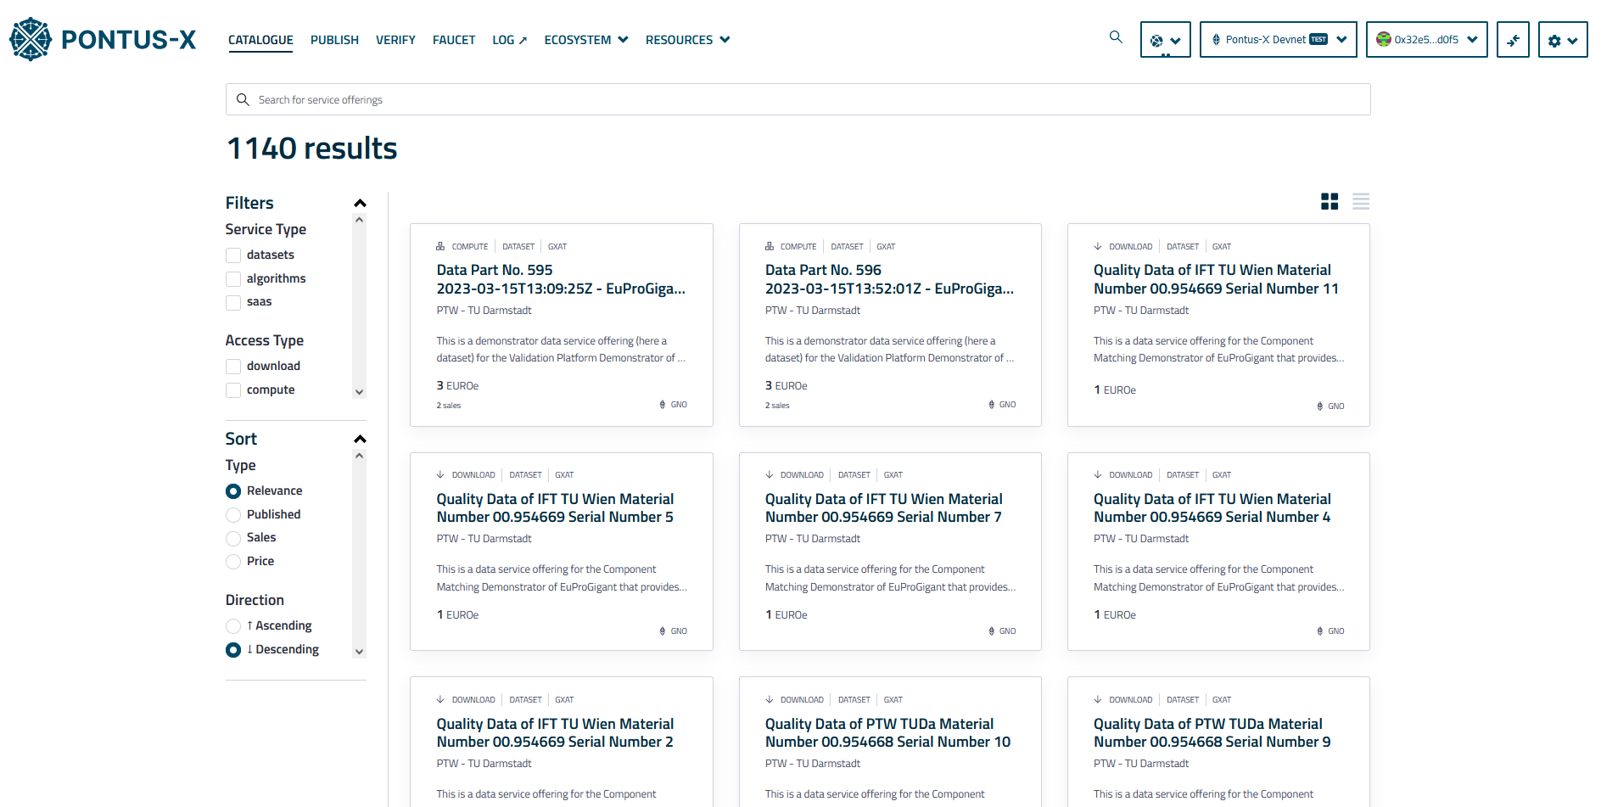Click the opposing arrows icon button
Image resolution: width=1601 pixels, height=807 pixels.
point(1512,40)
